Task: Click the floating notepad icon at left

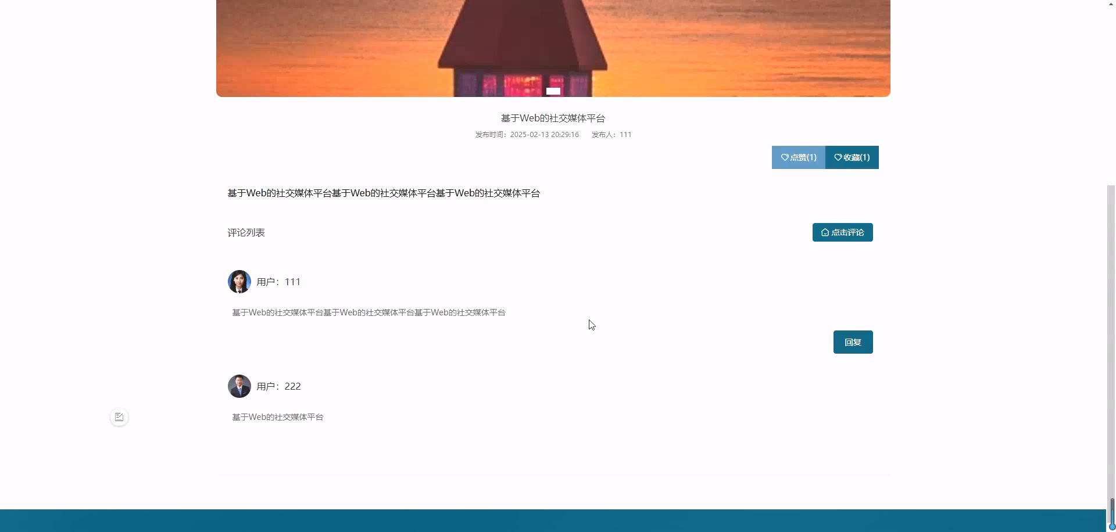Action: 119,417
